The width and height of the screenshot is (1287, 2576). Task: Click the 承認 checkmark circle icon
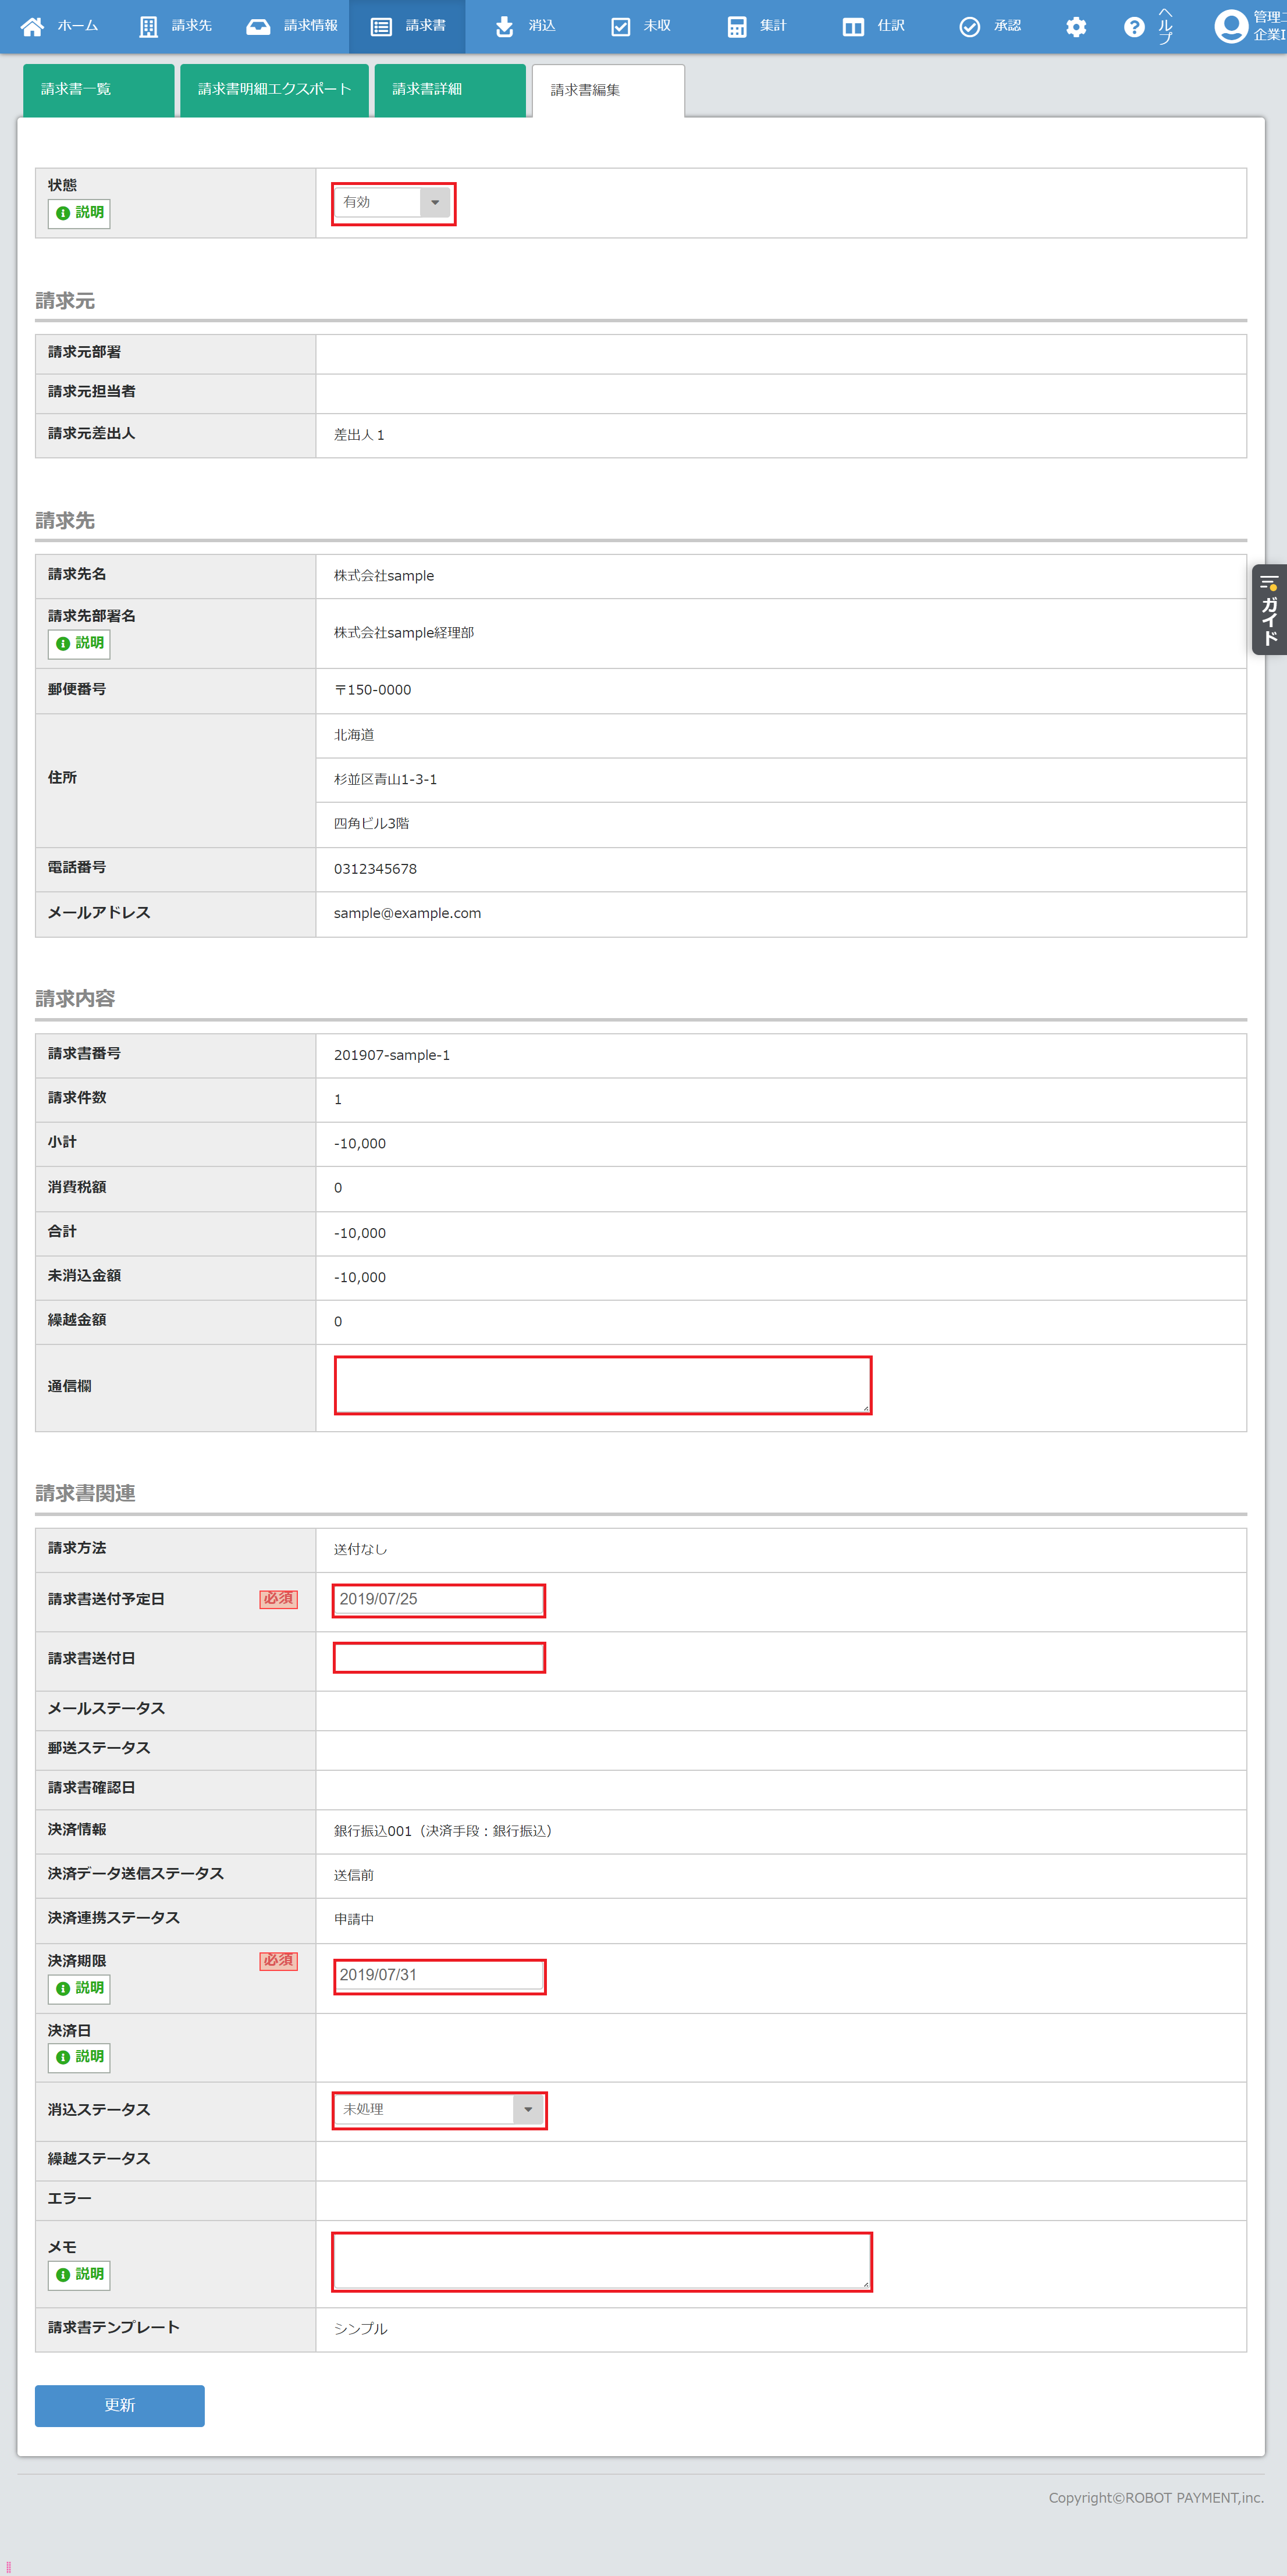(969, 27)
